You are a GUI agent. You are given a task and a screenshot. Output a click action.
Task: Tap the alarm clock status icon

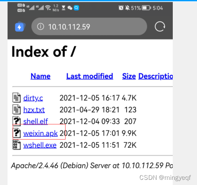click(x=121, y=8)
